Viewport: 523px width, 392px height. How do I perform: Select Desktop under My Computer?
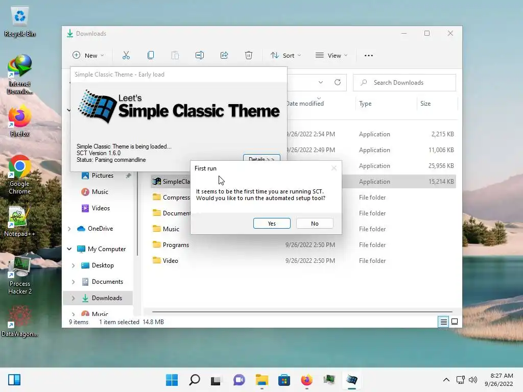[x=102, y=265]
